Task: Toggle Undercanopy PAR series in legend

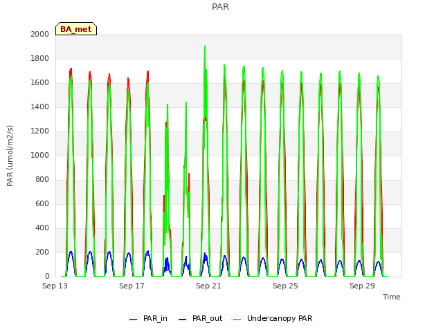Action: (x=273, y=318)
